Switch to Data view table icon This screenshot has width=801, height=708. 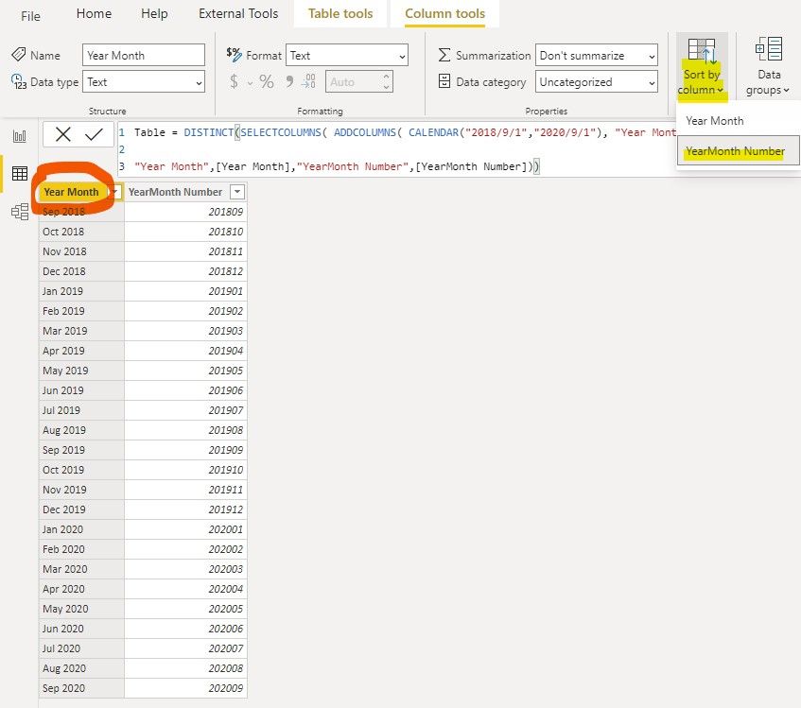coord(20,174)
